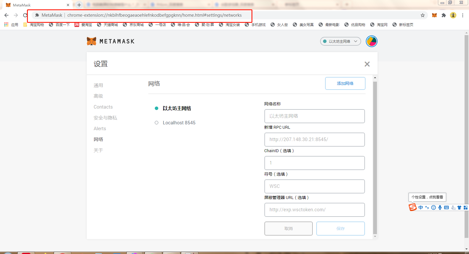Click 添加网络 button
Viewport: 469px width, 254px height.
(x=345, y=83)
